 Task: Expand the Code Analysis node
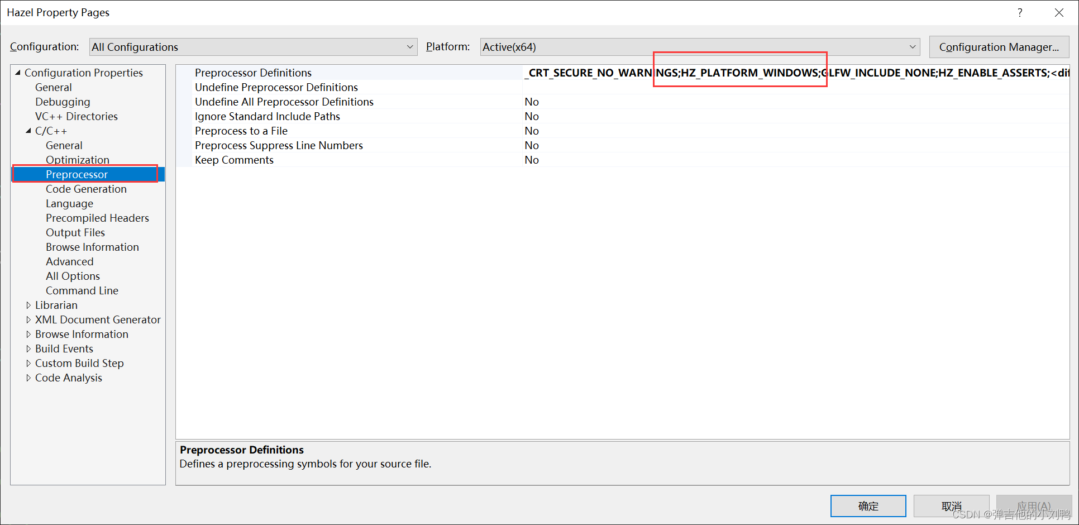point(28,378)
